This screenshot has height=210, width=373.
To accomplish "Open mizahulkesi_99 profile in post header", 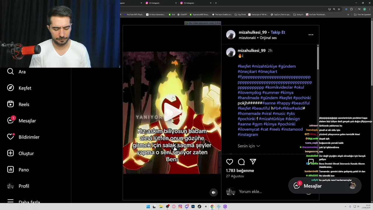I will [x=253, y=32].
